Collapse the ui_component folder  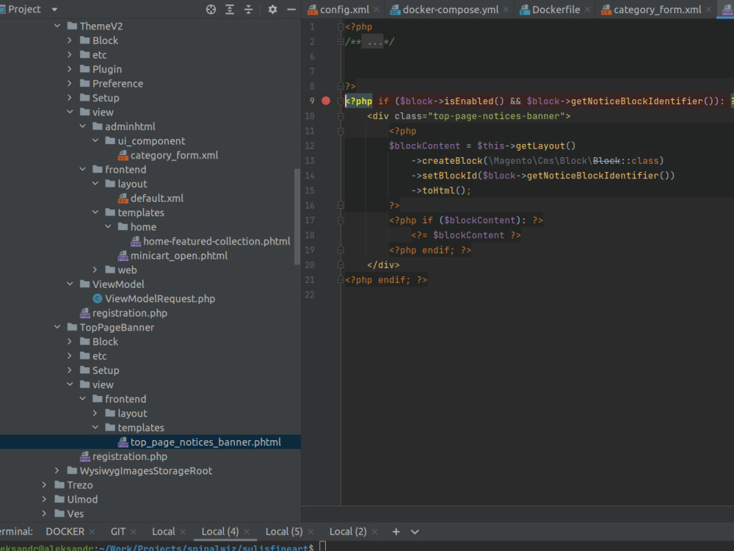tap(95, 140)
